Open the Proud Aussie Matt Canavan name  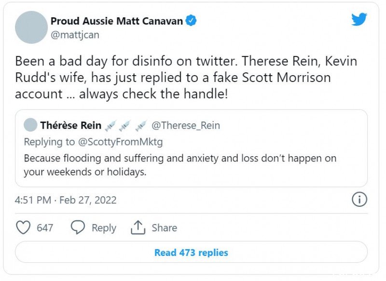[117, 21]
